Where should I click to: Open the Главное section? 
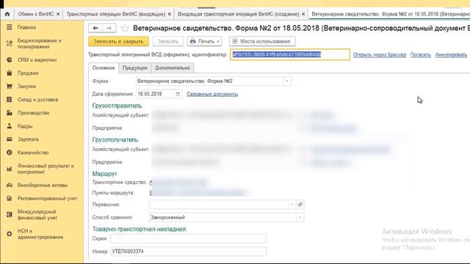tap(26, 27)
